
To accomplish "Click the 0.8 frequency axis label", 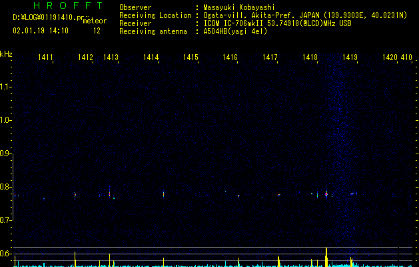I will click(5, 187).
